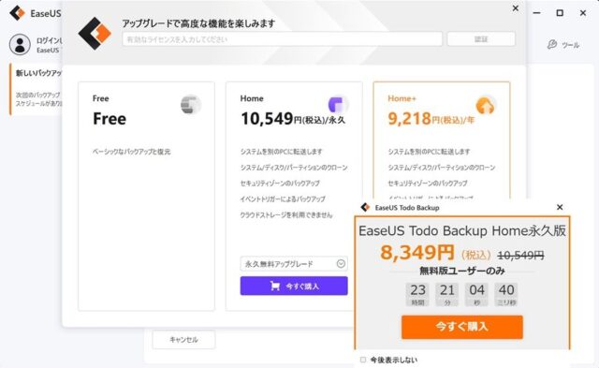Screen dimensions: 599x368
Task: Click the EaseUS Todo Backup popup logo
Action: point(365,207)
